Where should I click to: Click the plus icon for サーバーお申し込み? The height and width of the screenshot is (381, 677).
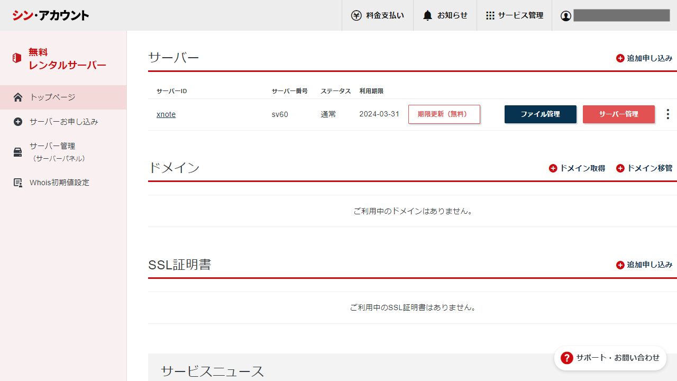(18, 122)
